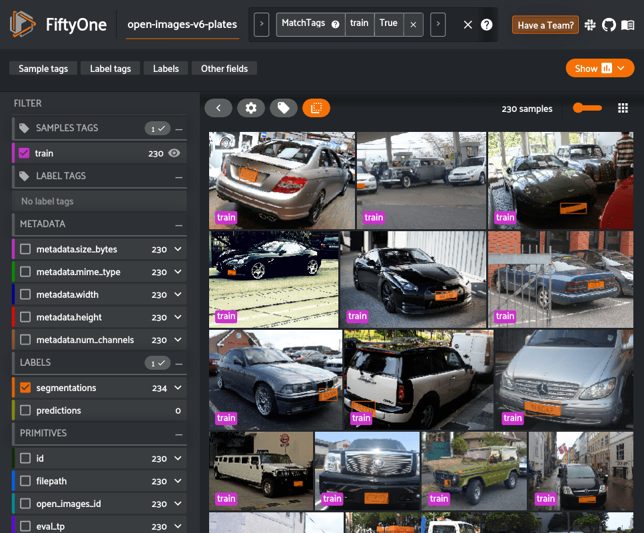This screenshot has height=533, width=644.
Task: Uncheck the segmentations label checkbox
Action: coord(26,387)
